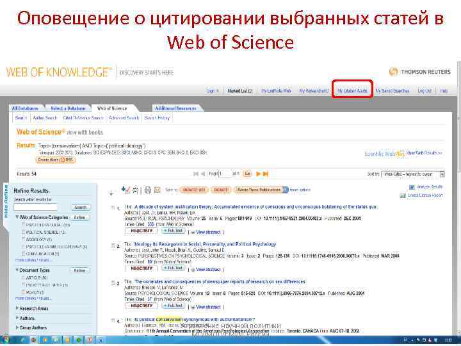This screenshot has height=346, width=461.
Task: Expand the Research Areas section
Action: 17,308
